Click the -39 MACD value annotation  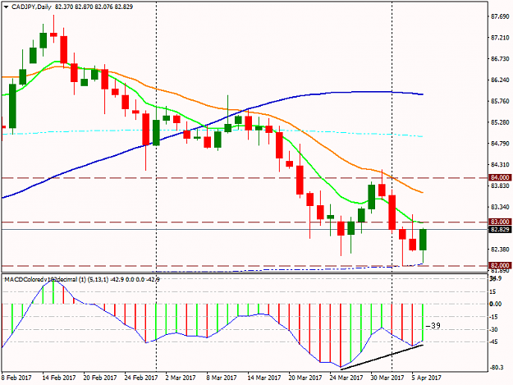coord(433,325)
